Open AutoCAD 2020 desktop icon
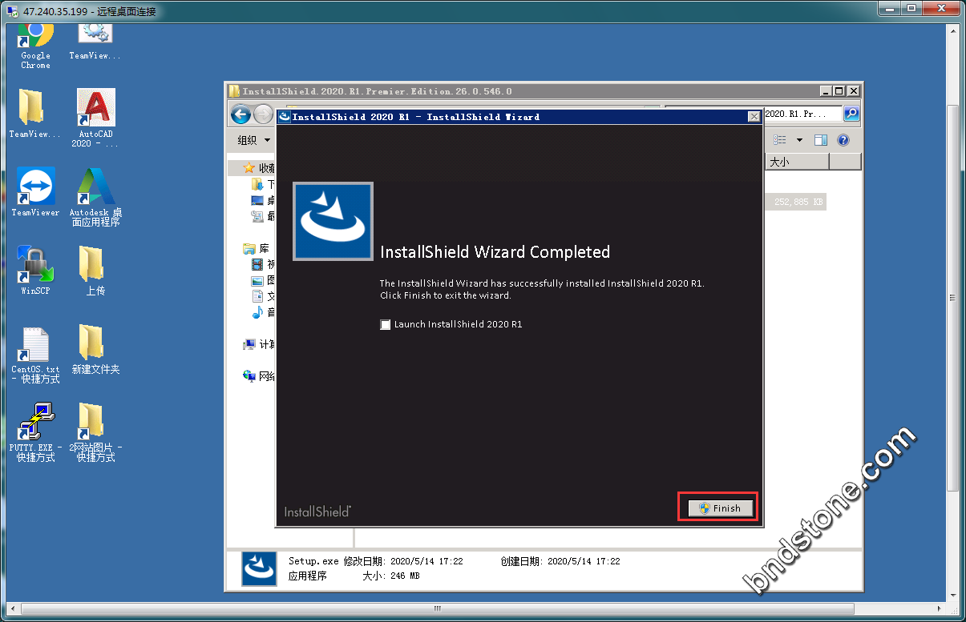Image resolution: width=966 pixels, height=622 pixels. pyautogui.click(x=95, y=109)
